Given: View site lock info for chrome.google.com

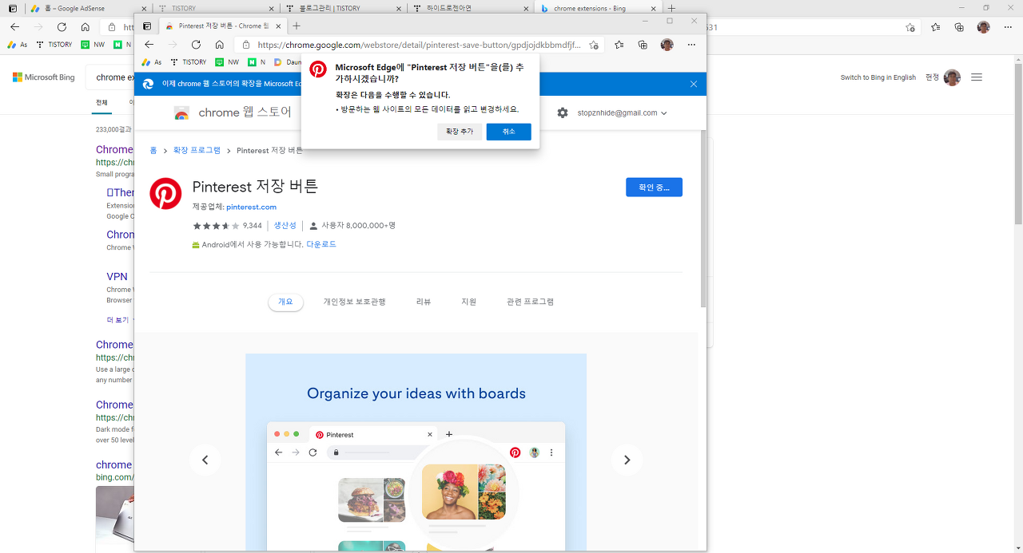Looking at the screenshot, I should click(x=246, y=45).
